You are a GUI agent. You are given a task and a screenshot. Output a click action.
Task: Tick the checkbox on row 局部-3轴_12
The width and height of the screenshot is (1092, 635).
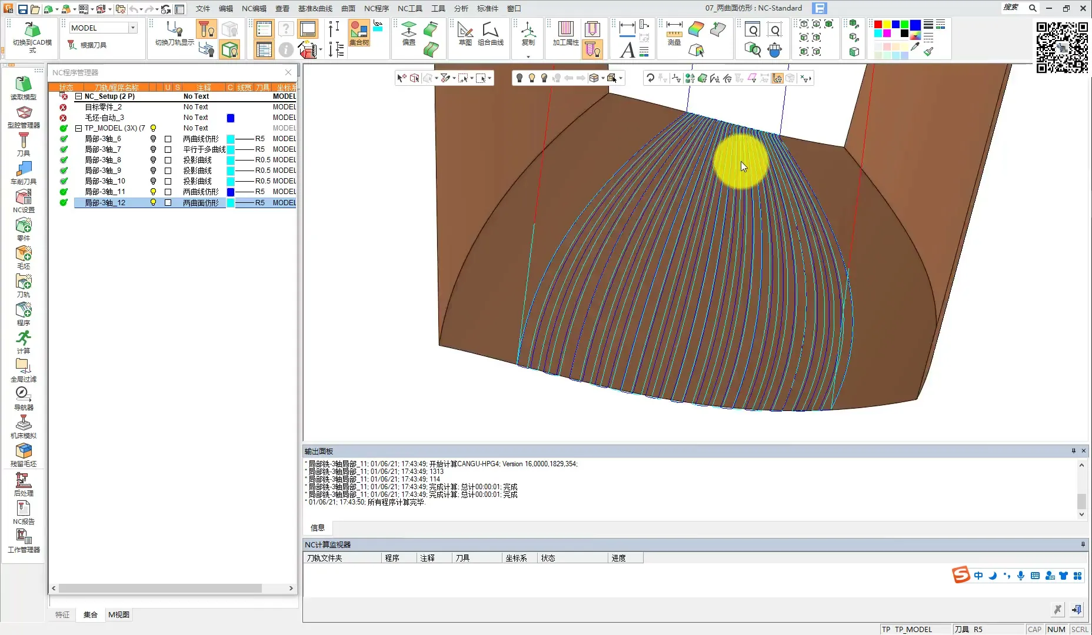point(168,203)
